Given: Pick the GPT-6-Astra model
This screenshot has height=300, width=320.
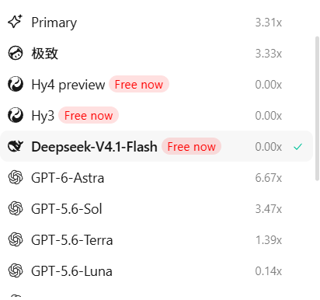Looking at the screenshot, I should 156,178.
